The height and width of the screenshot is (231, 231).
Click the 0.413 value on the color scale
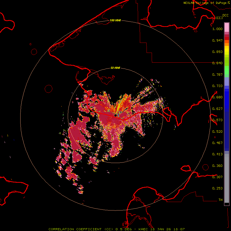coord(217,154)
